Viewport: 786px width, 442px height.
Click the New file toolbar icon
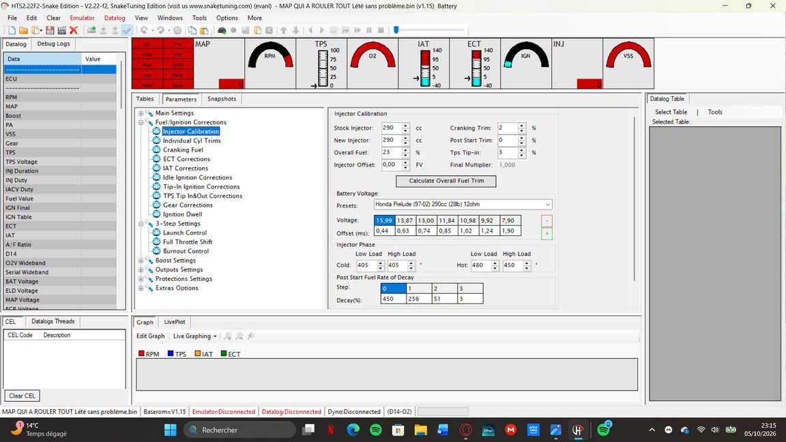[x=12, y=31]
